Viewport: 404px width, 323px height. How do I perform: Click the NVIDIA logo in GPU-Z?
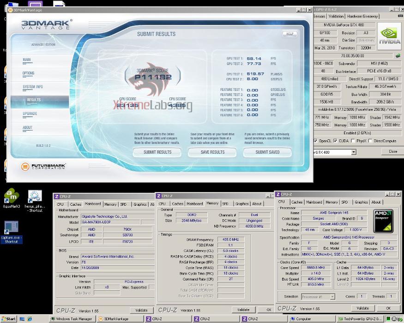coord(389,36)
